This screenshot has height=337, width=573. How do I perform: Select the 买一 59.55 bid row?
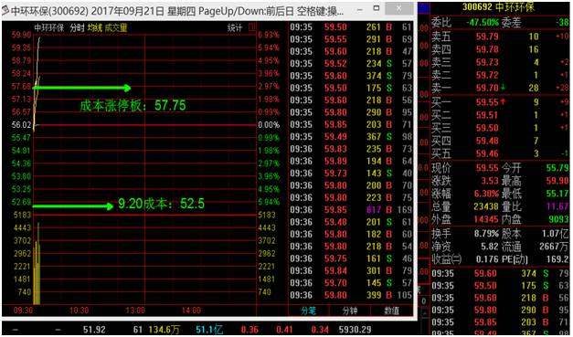click(500, 102)
